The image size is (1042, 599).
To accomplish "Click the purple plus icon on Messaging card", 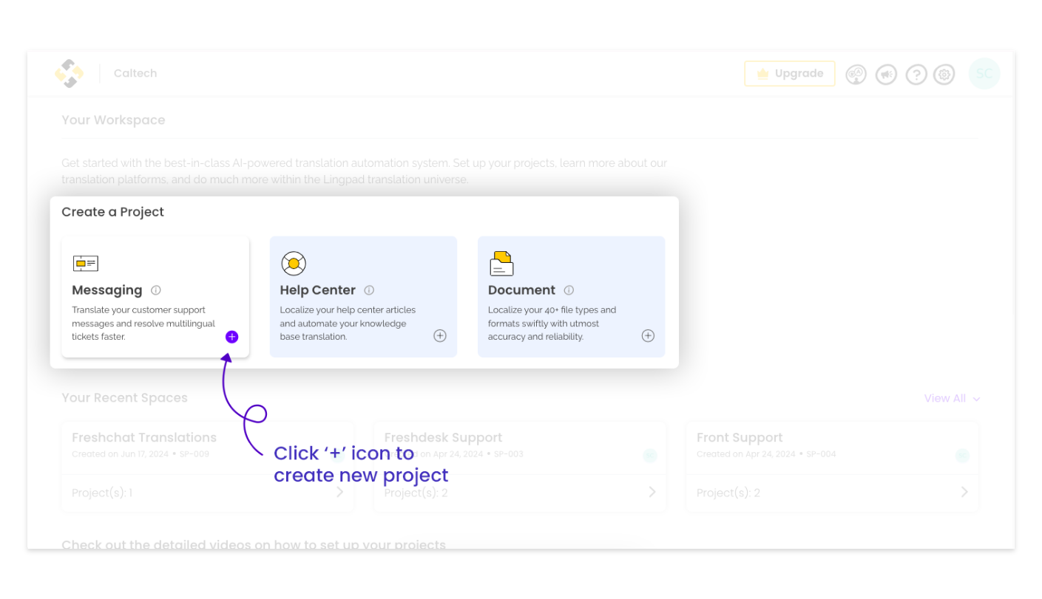I will click(231, 337).
